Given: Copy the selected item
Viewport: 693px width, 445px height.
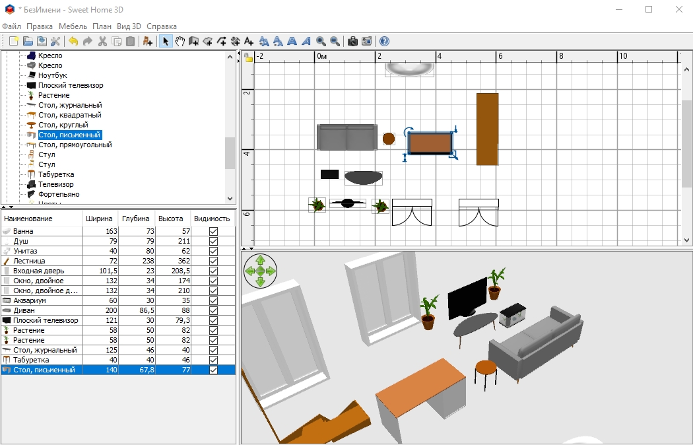Looking at the screenshot, I should [117, 41].
